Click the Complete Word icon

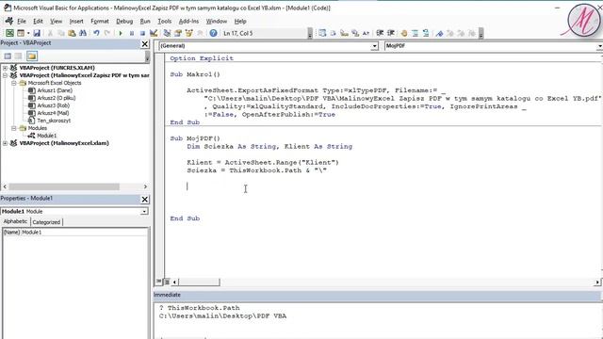click(x=366, y=34)
